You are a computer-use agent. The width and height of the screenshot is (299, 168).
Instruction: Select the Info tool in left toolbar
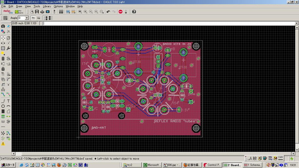pyautogui.click(x=3, y=26)
